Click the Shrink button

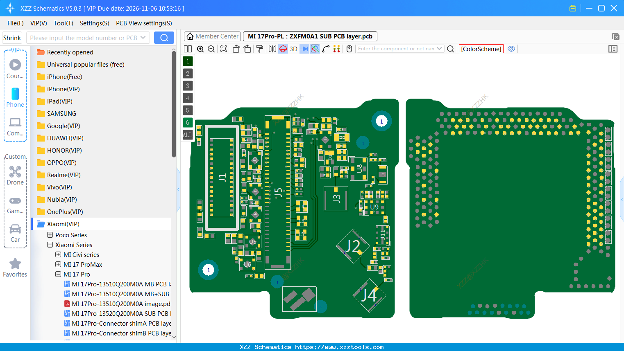coord(12,38)
